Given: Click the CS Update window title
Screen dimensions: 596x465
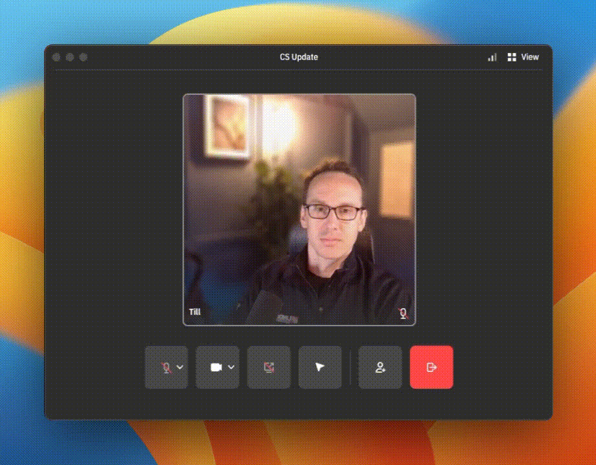Looking at the screenshot, I should point(299,57).
